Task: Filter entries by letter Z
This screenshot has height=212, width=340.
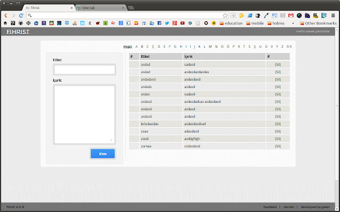Action: [x=282, y=47]
